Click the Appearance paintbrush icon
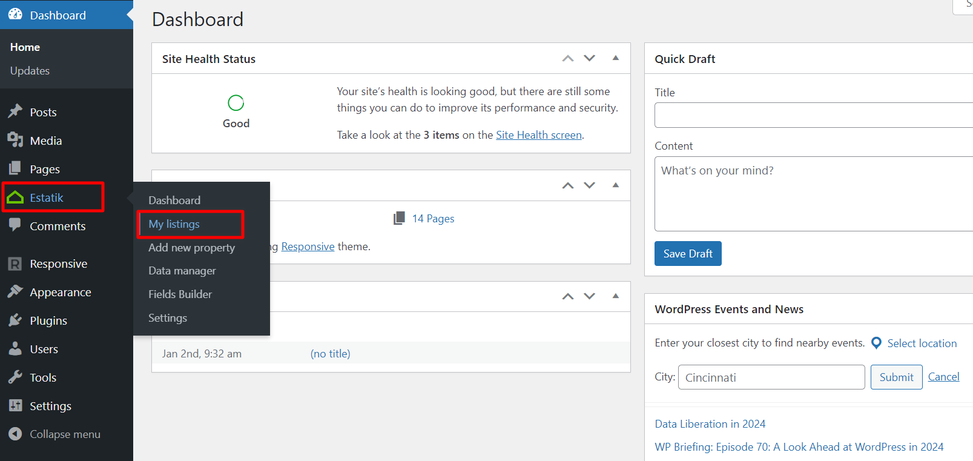Screen dimensions: 973x461 (15, 291)
